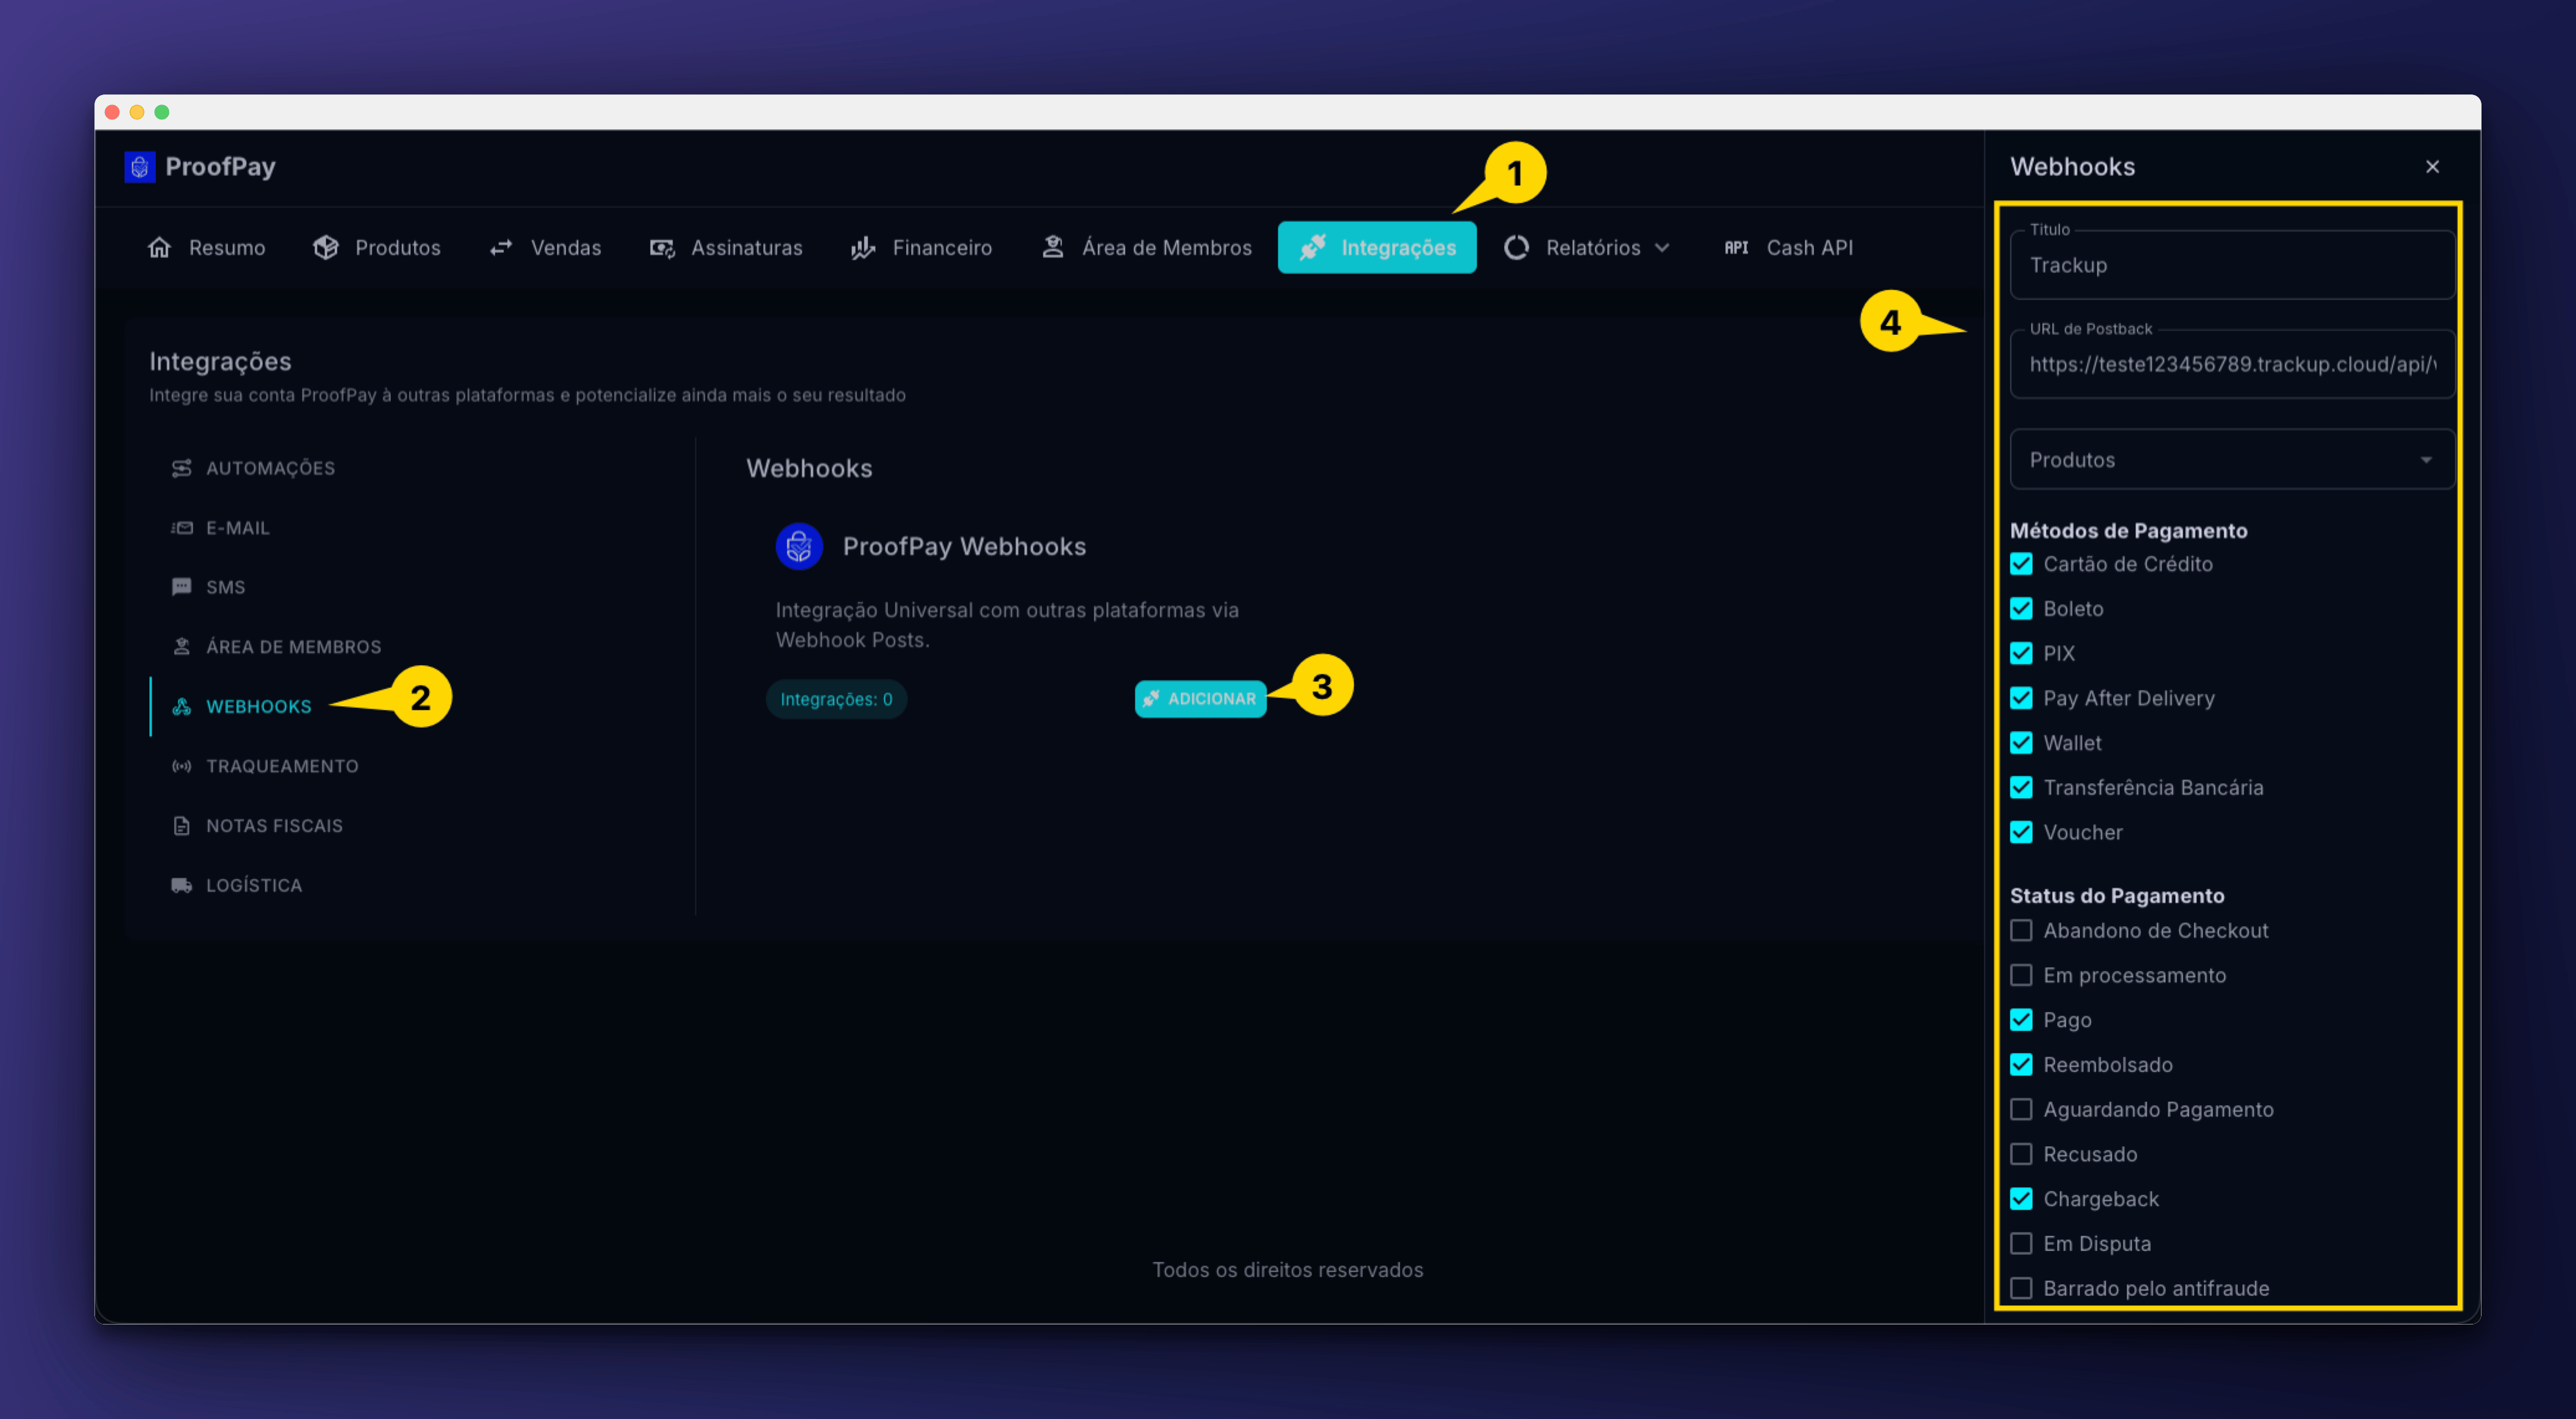The image size is (2576, 1419).
Task: Uncheck the Boleto checkbox
Action: [2021, 609]
